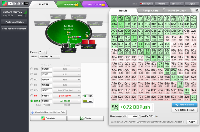Click Paste hand history
The height and width of the screenshot is (132, 200).
tap(14, 22)
